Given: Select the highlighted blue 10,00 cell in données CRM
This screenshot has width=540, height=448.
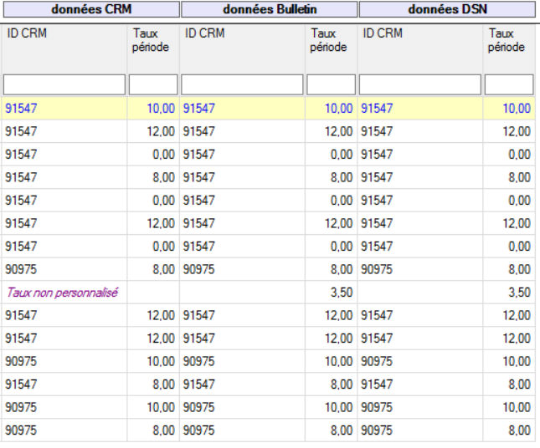Looking at the screenshot, I should tap(153, 109).
